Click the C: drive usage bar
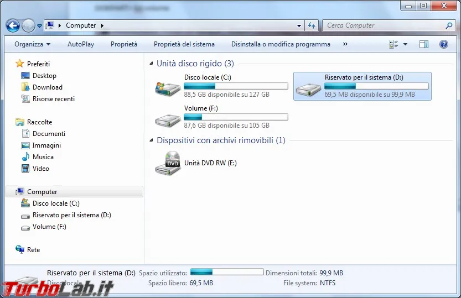 236,86
